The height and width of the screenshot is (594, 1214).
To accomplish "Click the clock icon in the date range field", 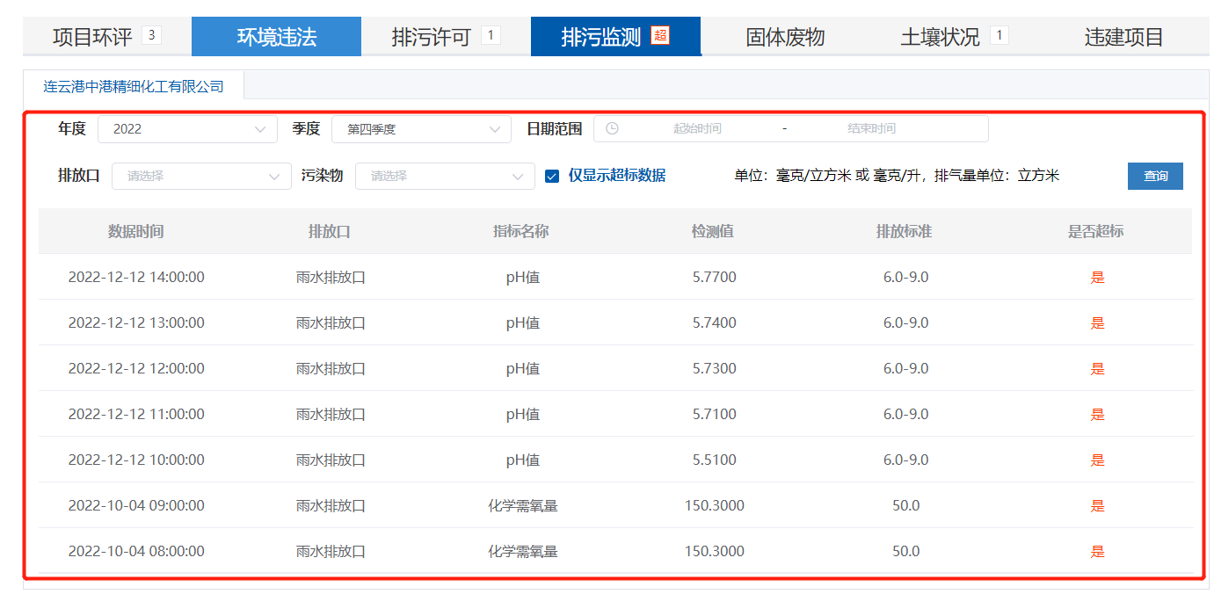I will point(613,128).
